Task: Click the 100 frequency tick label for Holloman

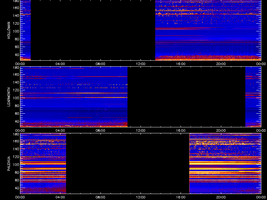Action: point(16,31)
